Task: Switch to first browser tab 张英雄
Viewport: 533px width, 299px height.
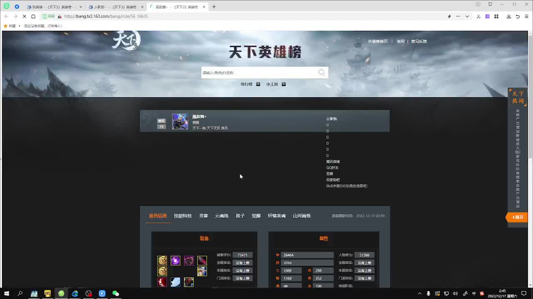Action: tap(54, 7)
